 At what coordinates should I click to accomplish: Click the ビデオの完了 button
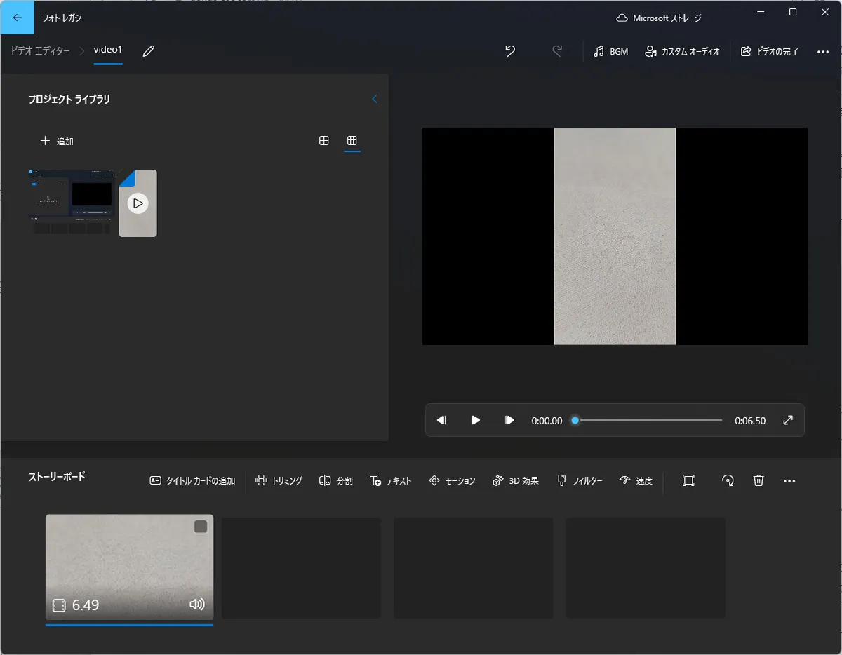[770, 51]
